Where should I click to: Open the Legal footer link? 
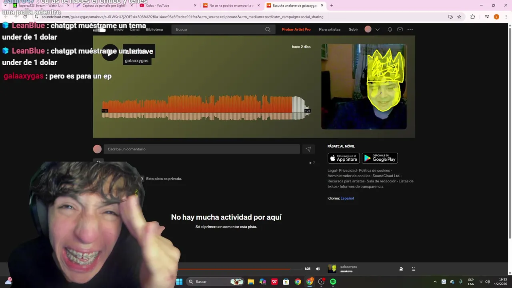(x=332, y=170)
